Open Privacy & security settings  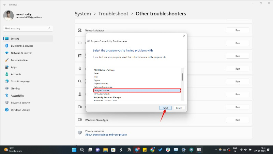click(x=20, y=103)
